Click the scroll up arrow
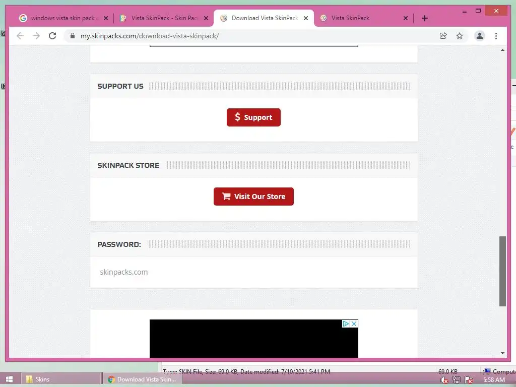516x387 pixels. point(502,50)
